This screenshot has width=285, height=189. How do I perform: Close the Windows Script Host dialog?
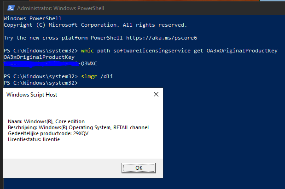coord(156,94)
